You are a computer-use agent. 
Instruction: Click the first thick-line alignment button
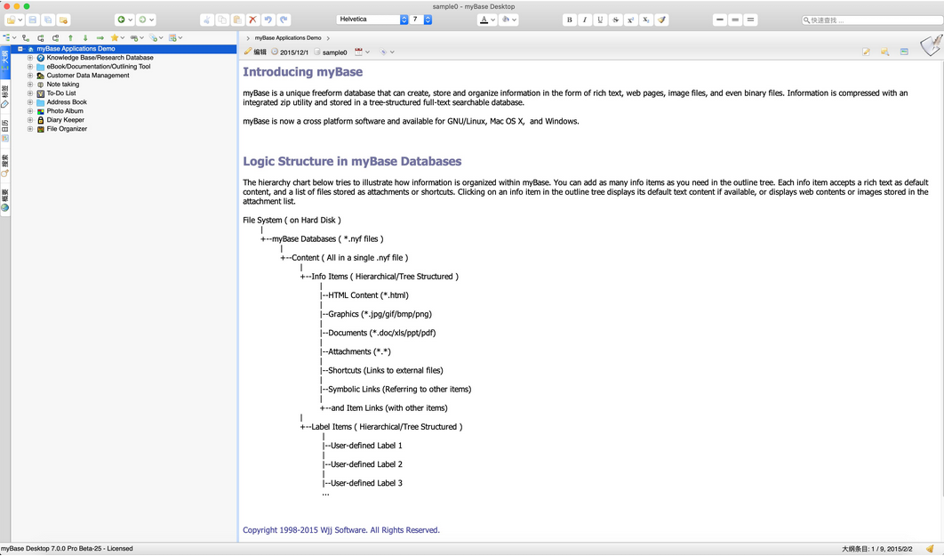(719, 20)
